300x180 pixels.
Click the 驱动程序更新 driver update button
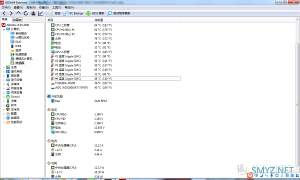119,13
